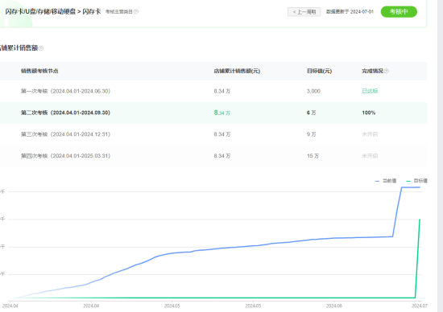The image size is (443, 312).
Task: Click the 完成情况 column header text
Action: click(372, 71)
